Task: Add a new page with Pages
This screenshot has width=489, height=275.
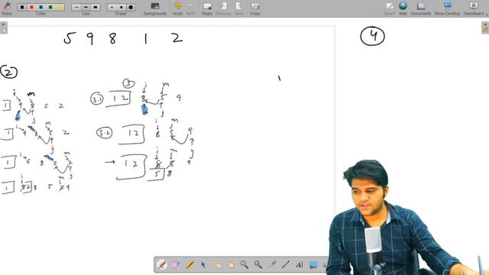Action: (207, 8)
